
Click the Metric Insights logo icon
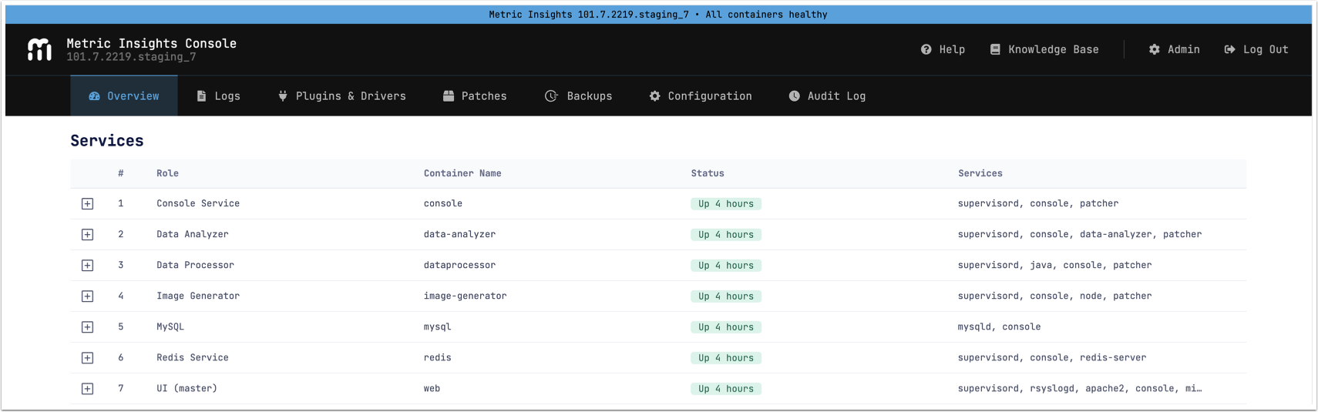(x=39, y=49)
